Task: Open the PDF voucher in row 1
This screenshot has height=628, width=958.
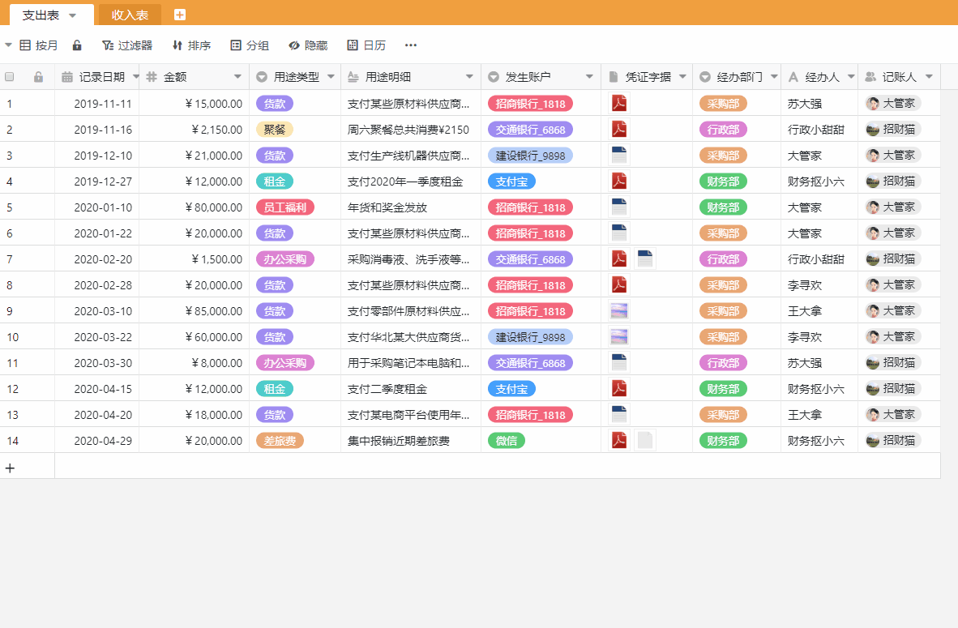Action: [x=618, y=103]
